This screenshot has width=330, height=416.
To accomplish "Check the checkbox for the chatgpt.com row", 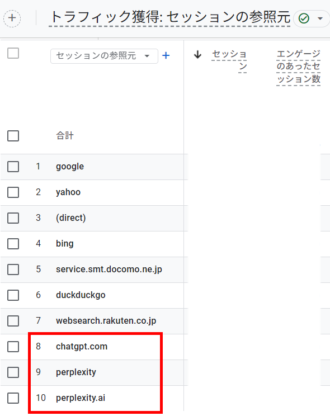I will coord(13,347).
